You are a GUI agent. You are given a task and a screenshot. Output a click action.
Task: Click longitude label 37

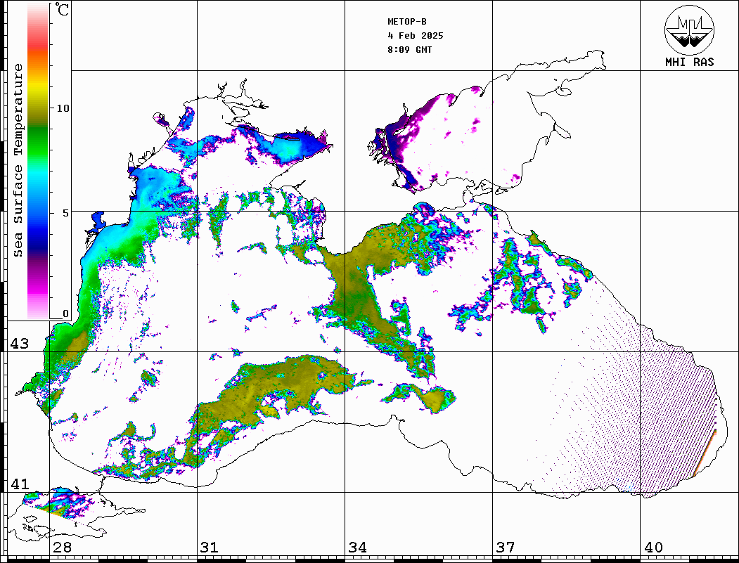[x=506, y=548]
